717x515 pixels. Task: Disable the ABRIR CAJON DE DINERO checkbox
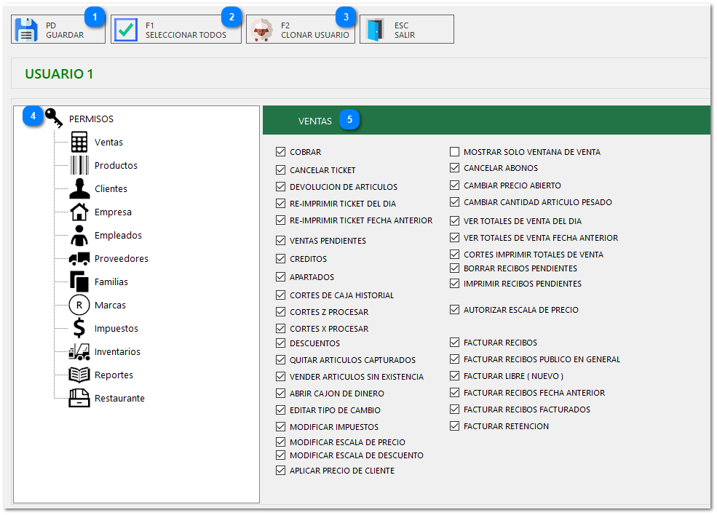pos(281,394)
